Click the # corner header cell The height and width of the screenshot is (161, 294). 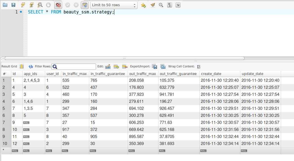pos(6,74)
